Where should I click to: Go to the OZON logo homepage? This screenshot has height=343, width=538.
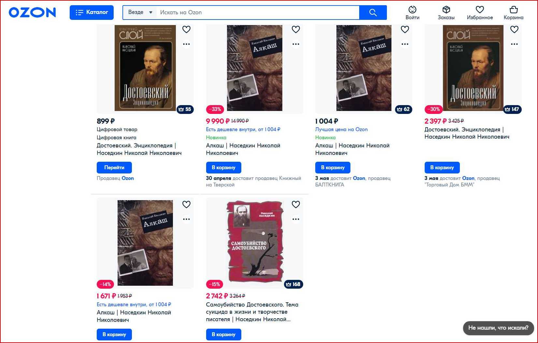[x=32, y=13]
